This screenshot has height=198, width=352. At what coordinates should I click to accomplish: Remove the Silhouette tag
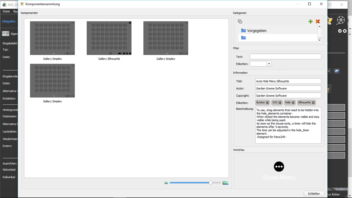tap(313, 102)
